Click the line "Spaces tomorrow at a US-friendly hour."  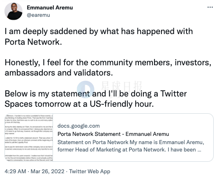pos(79,104)
